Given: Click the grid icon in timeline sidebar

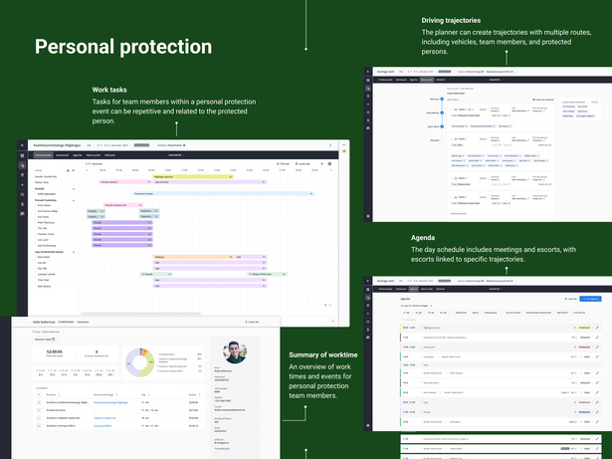Looking at the screenshot, I should (x=22, y=155).
